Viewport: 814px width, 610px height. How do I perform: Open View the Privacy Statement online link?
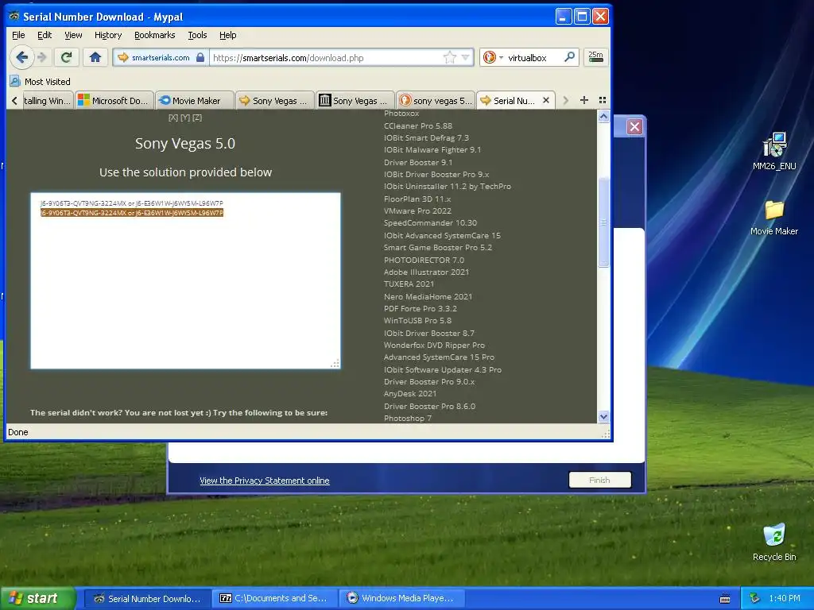[264, 481]
